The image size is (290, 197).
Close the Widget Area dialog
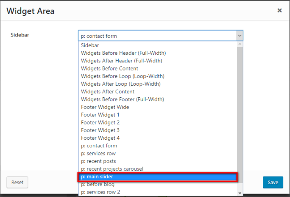(279, 11)
